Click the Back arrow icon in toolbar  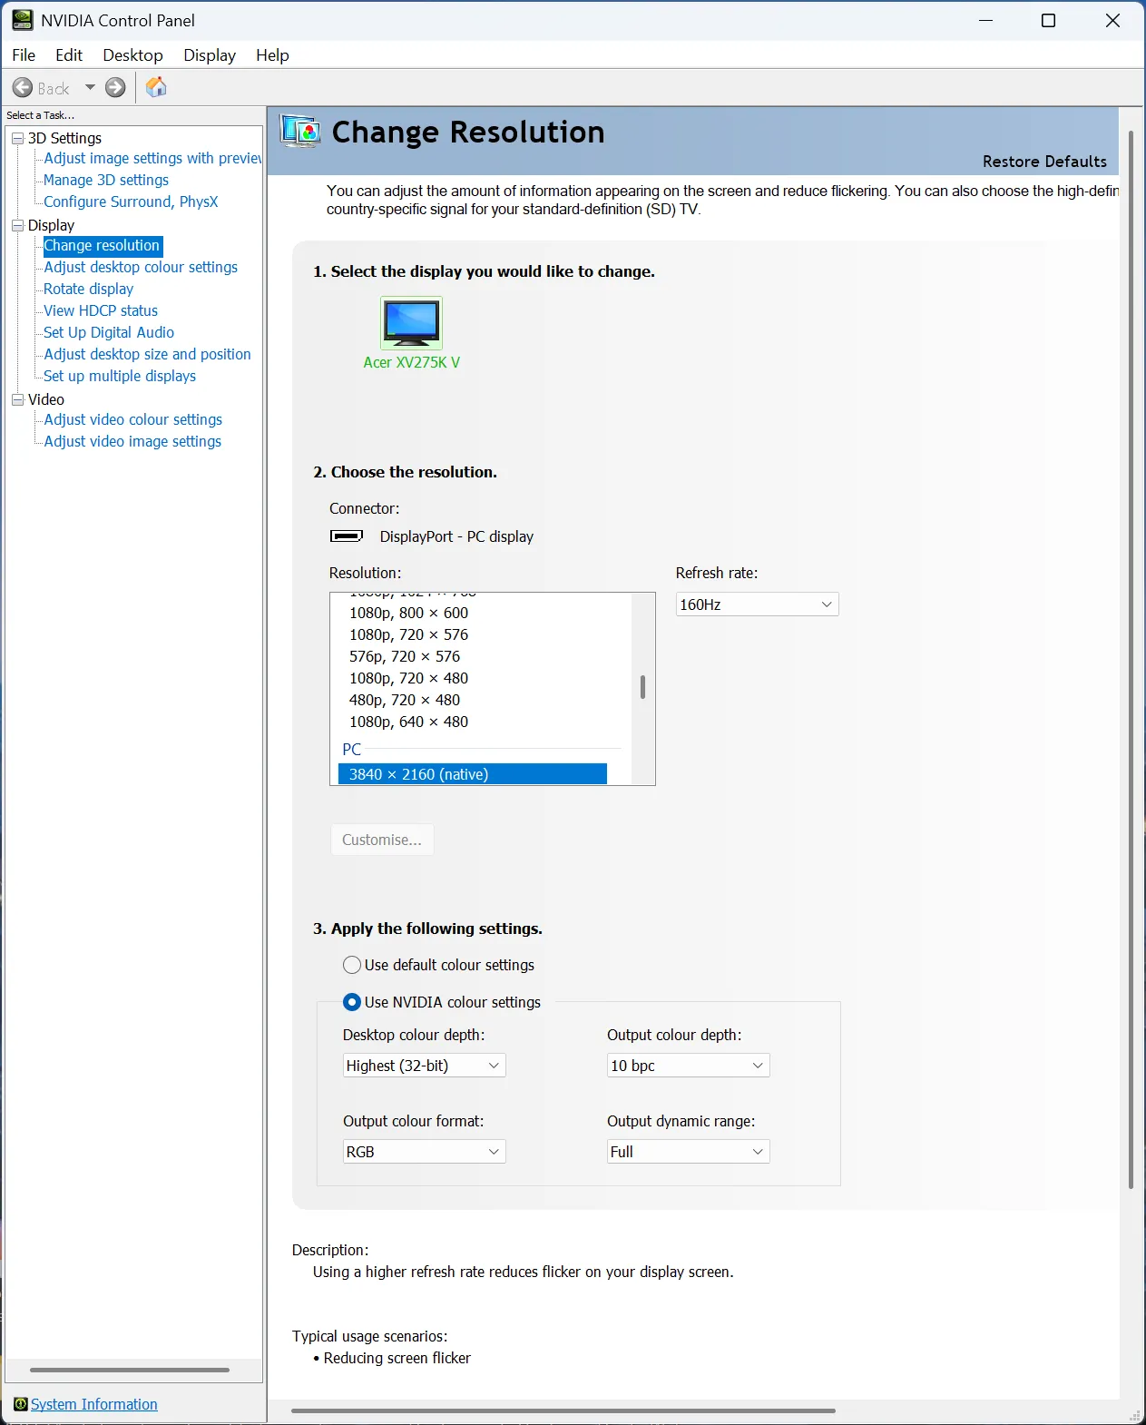[23, 88]
